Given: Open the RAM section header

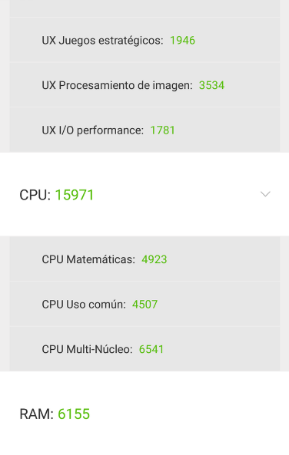Looking at the screenshot, I should coord(144,413).
